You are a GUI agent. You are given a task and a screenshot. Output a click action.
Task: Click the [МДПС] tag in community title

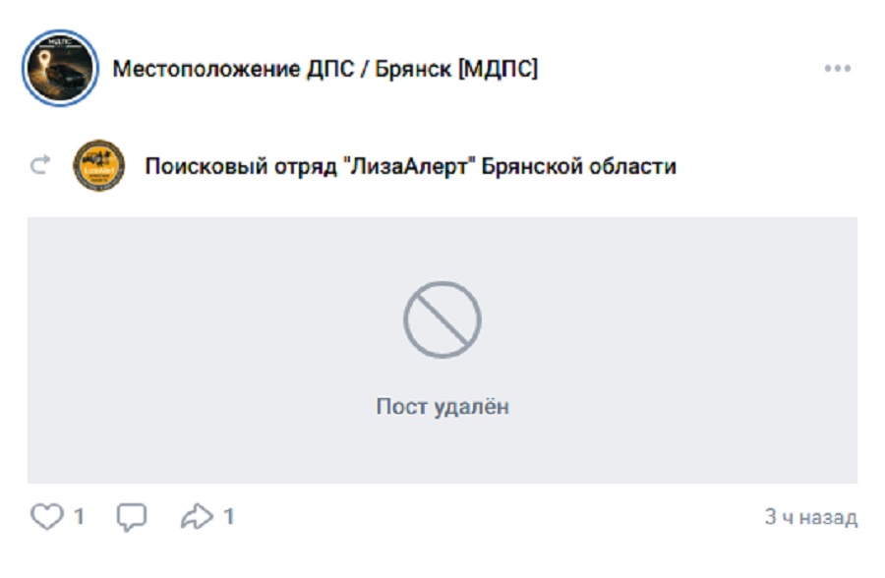point(498,69)
